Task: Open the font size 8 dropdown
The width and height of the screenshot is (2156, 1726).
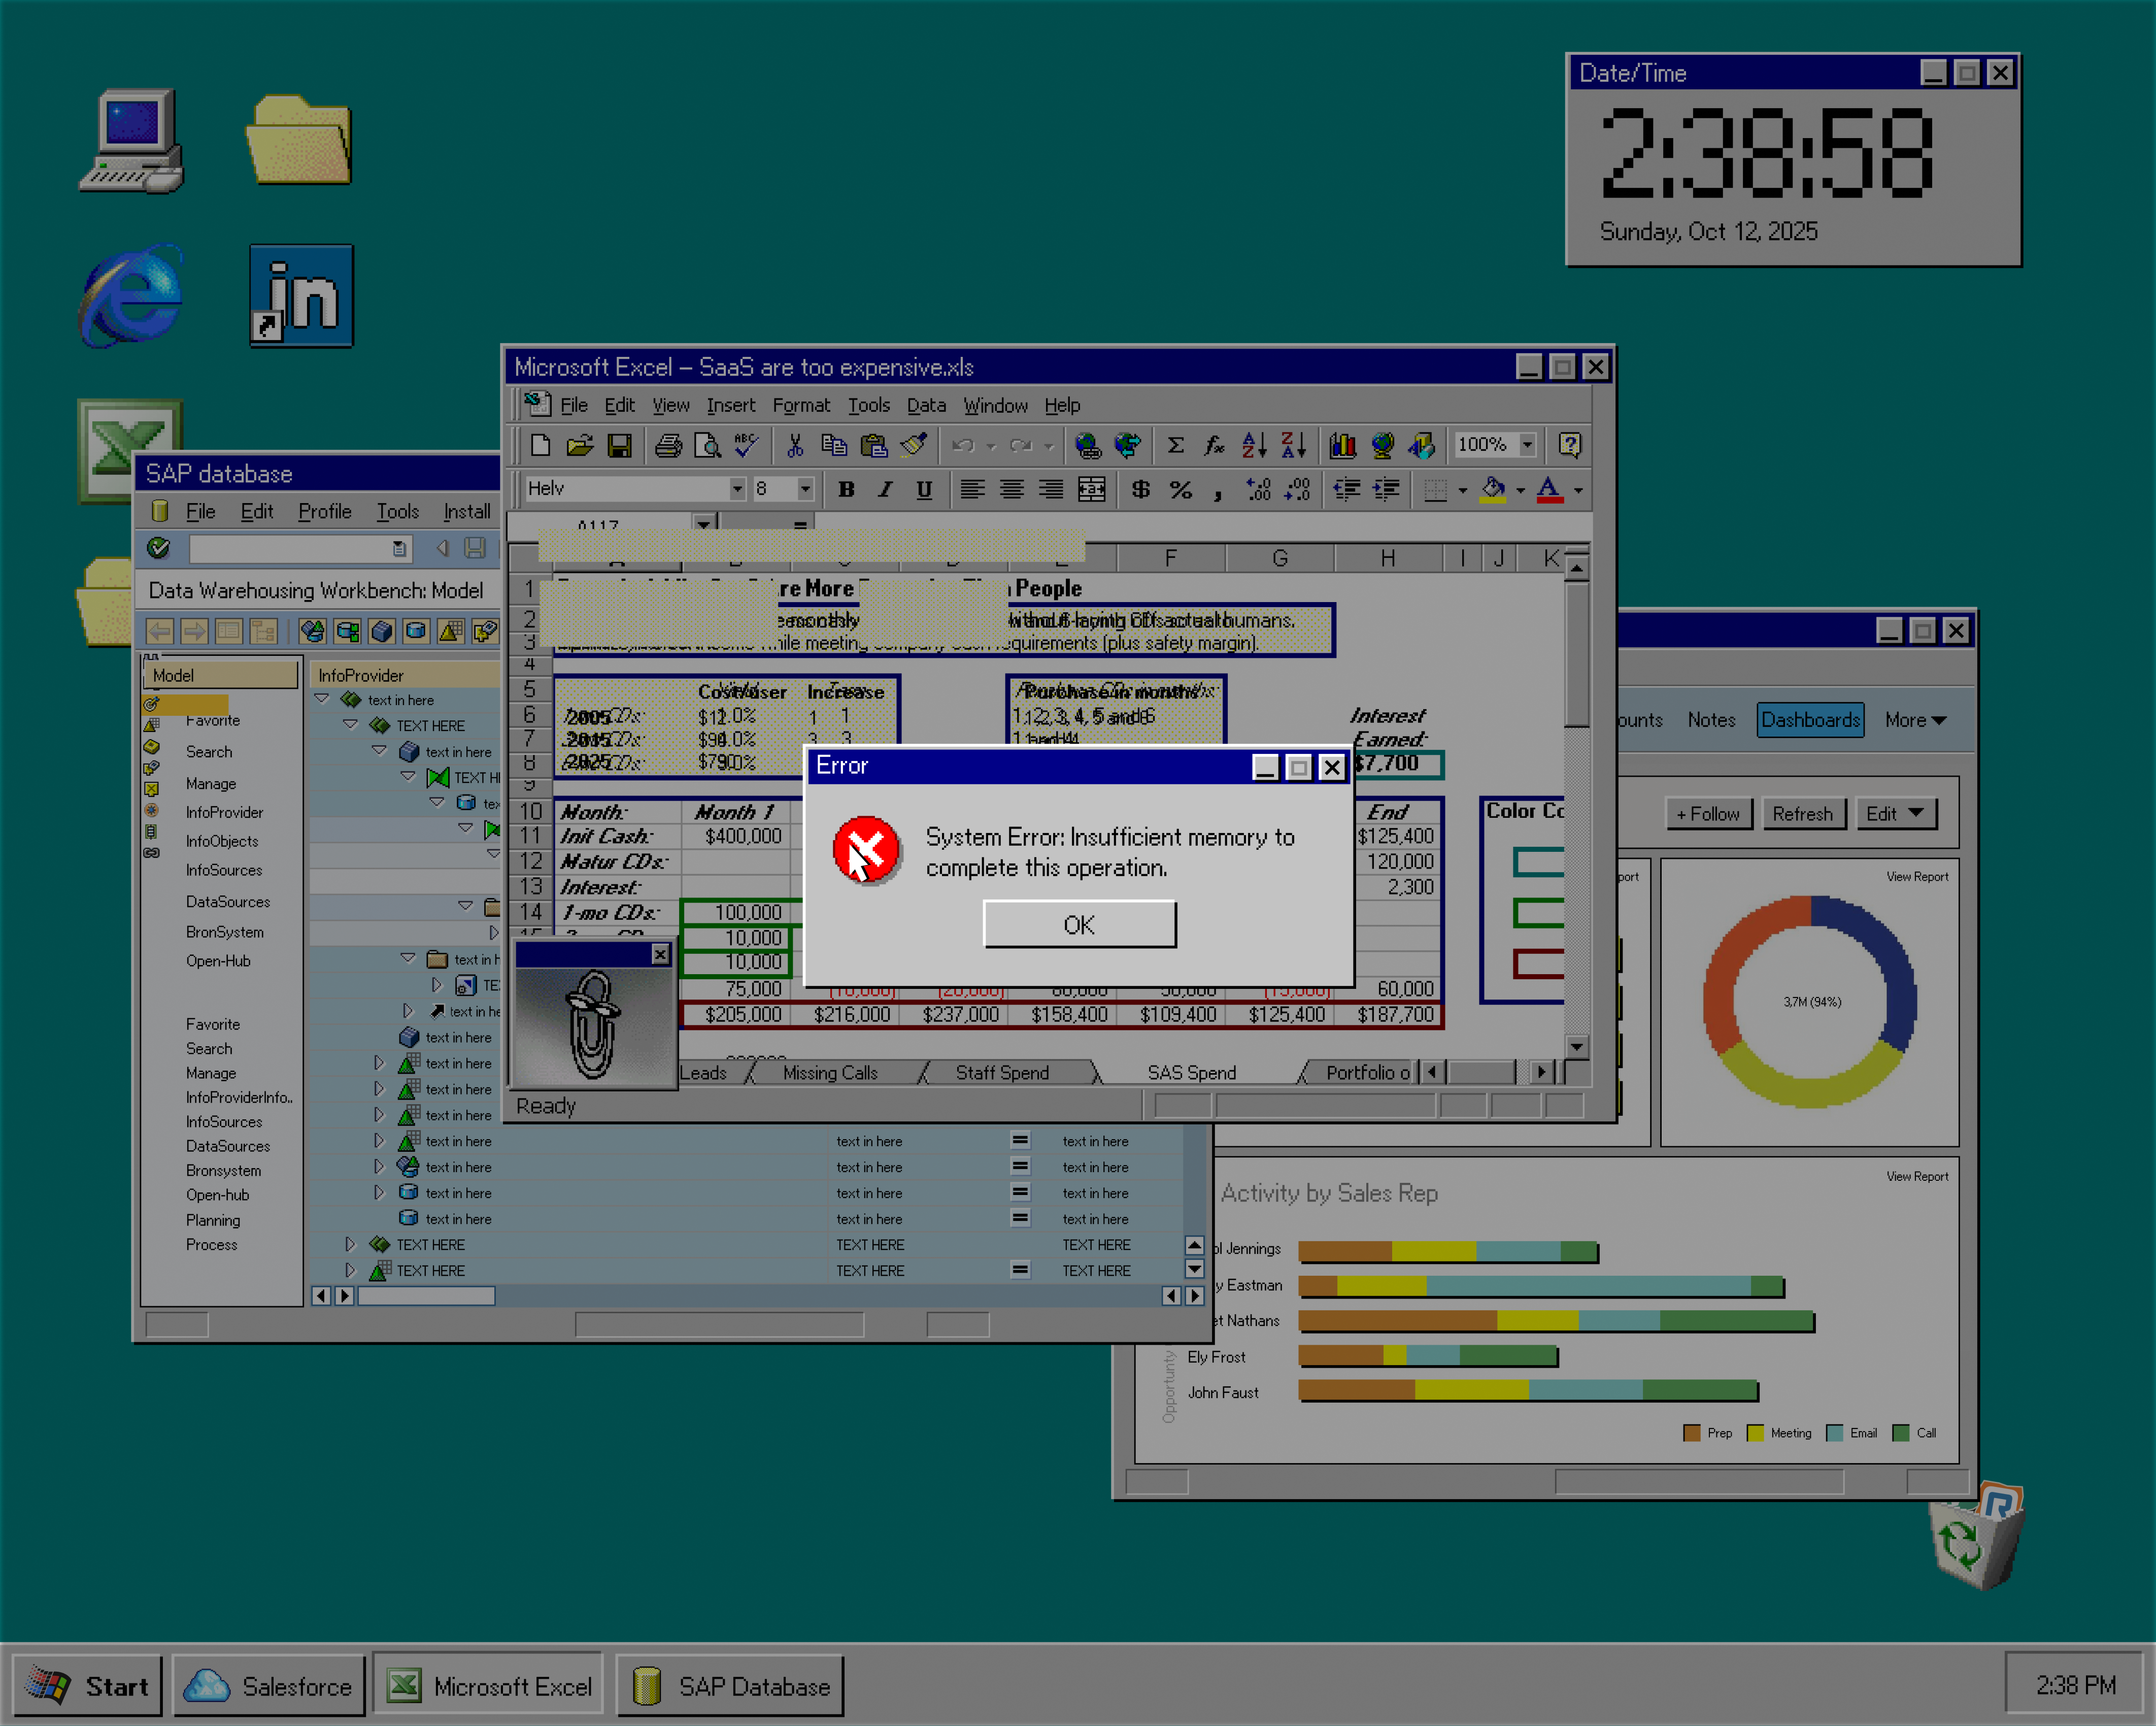Action: point(805,489)
